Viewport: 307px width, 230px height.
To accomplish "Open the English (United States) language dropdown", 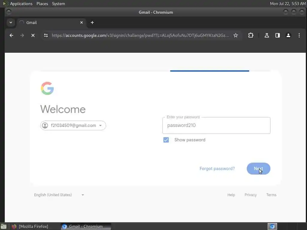I will [59, 195].
